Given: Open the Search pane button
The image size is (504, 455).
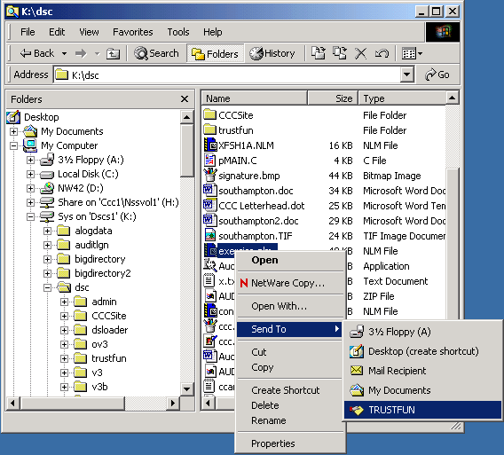Looking at the screenshot, I should 156,53.
